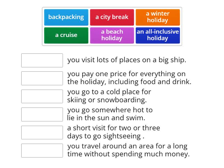
Task: Select the blank box beside the long-time travel definition
Action: coord(42,150)
